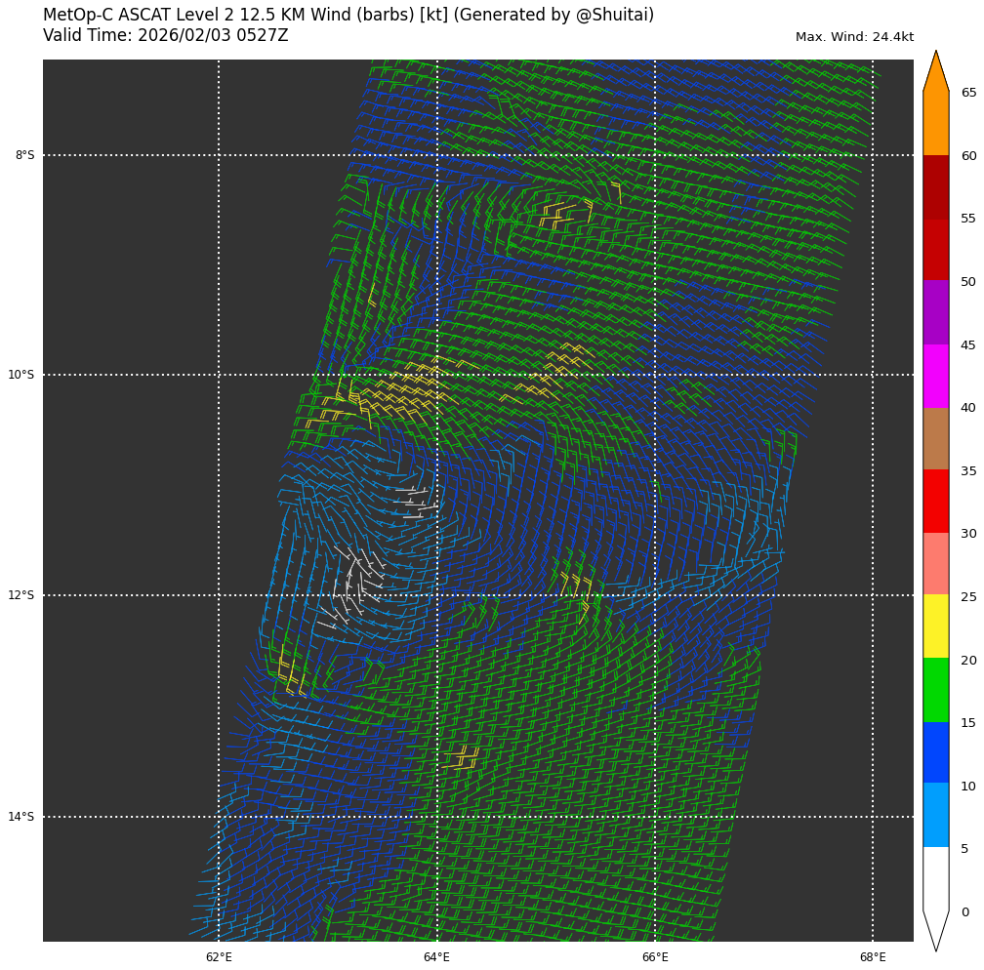Viewport: 984px width, 970px height.
Task: Select the dark red 55–60 kt colorbar band
Action: click(x=935, y=186)
